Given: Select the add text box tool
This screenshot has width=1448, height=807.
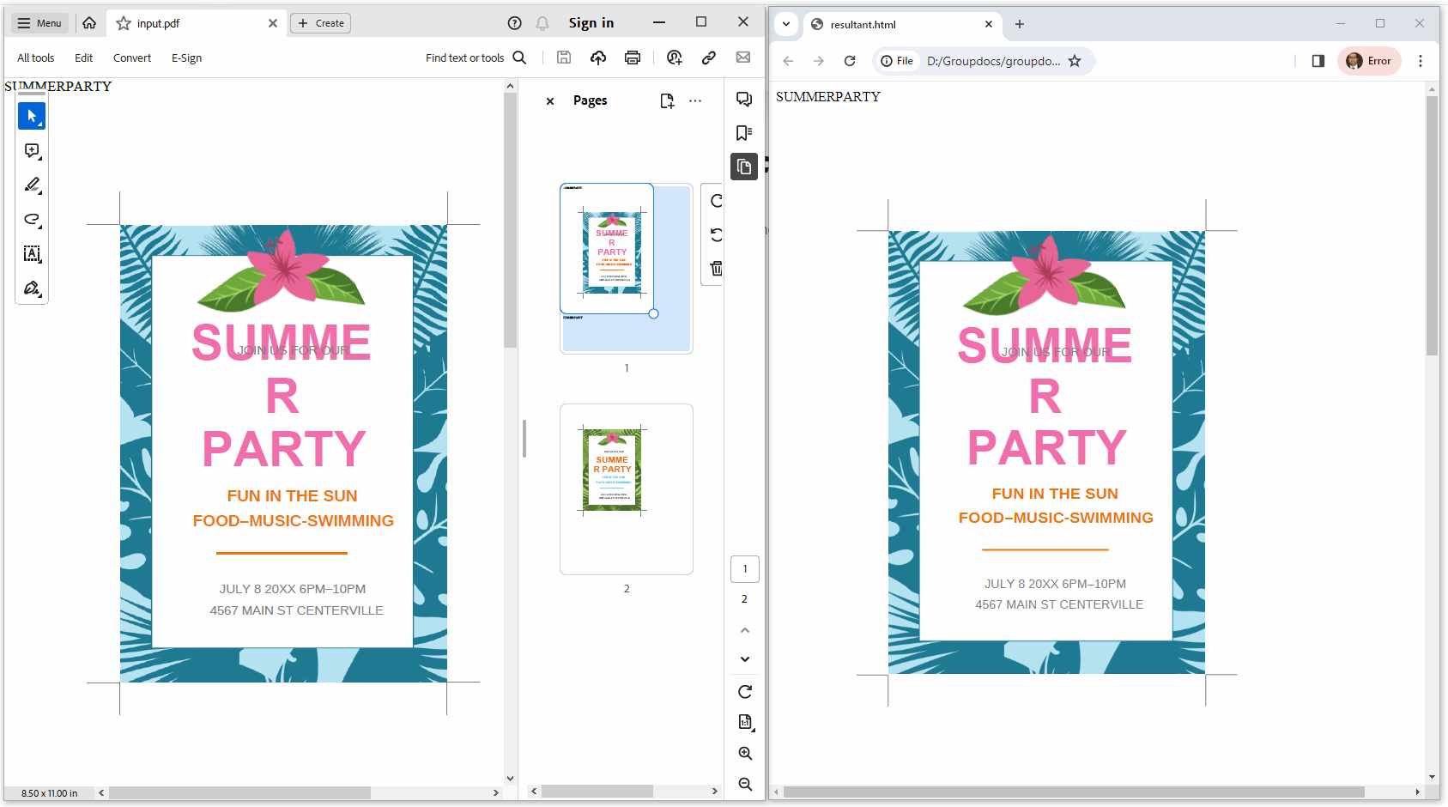Looking at the screenshot, I should (x=31, y=254).
